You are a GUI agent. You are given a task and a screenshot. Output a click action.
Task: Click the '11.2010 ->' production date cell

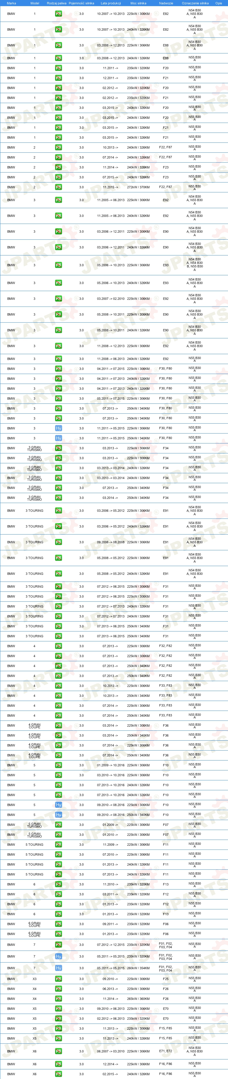pos(111,884)
